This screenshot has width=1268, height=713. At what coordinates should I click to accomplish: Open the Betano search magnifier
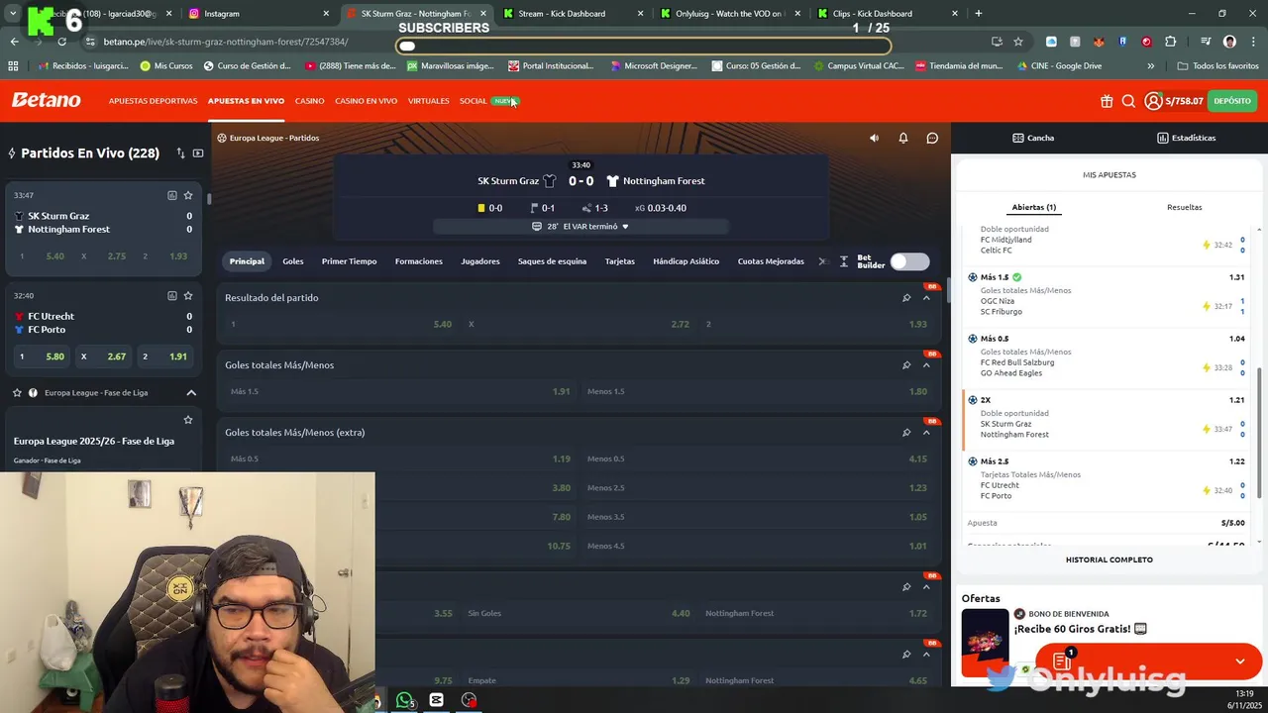1128,101
